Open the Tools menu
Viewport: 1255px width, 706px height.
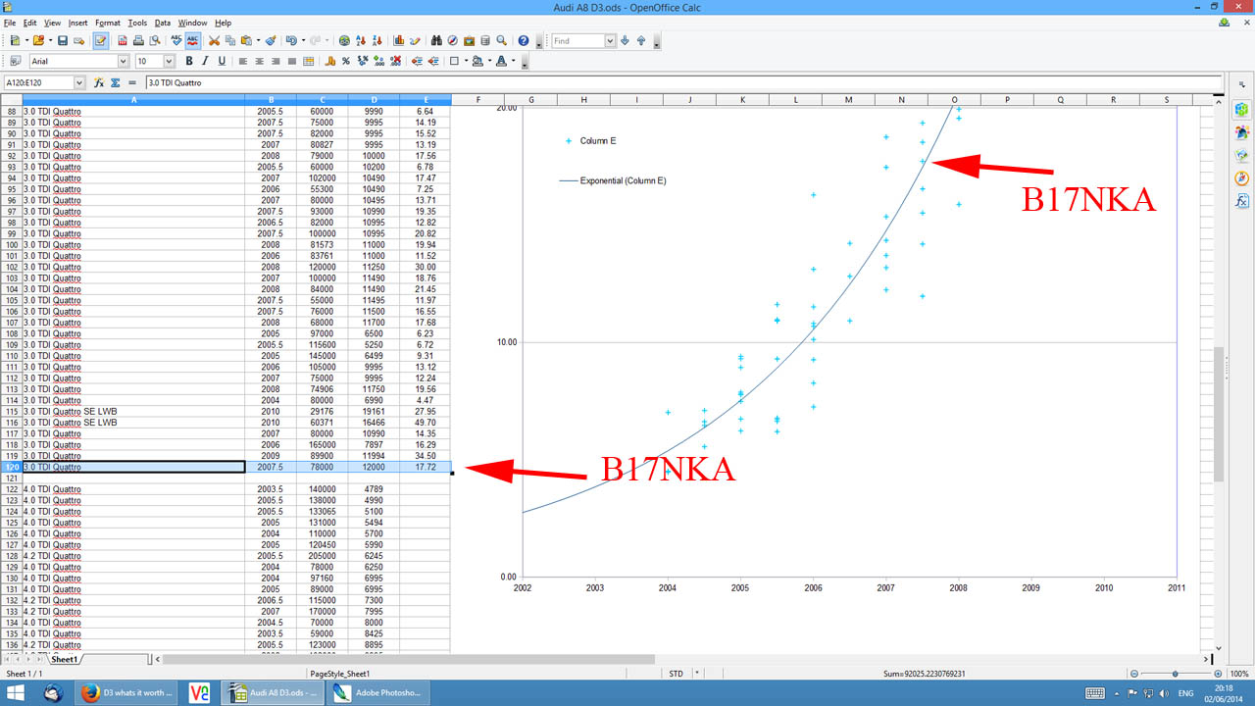point(137,23)
